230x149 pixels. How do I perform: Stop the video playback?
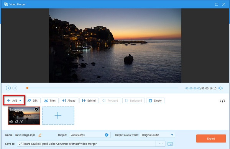coord(15,88)
